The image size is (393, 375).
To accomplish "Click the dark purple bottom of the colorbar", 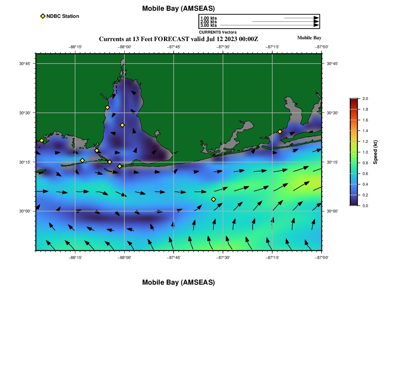I will (354, 204).
